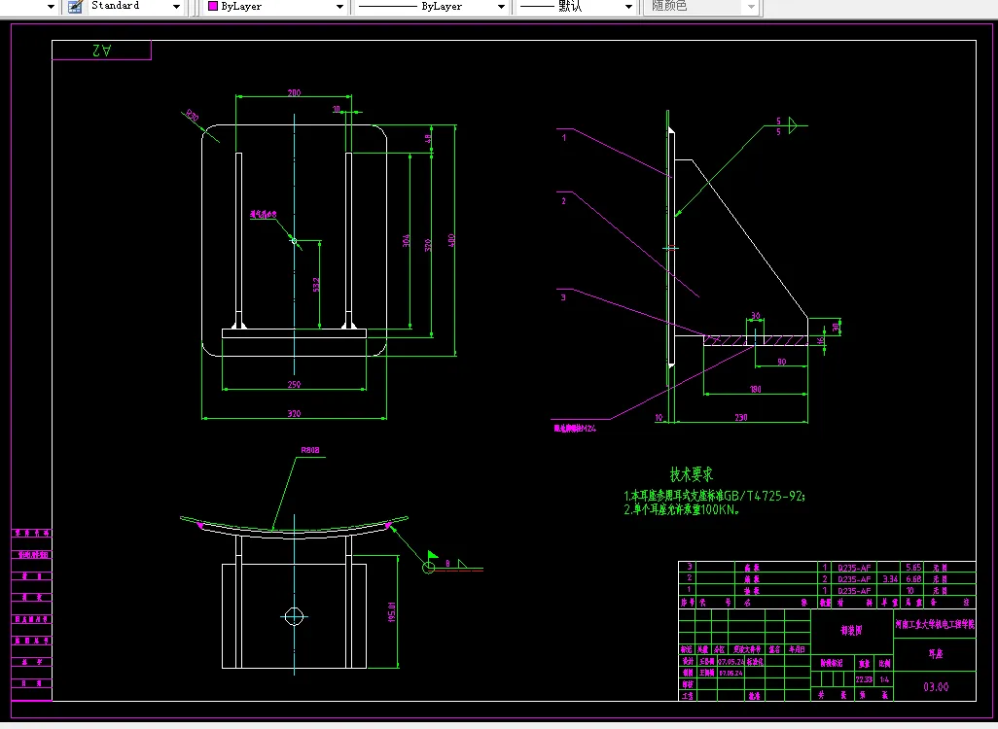Click Q235-AF in parts list row 2

pos(854,579)
